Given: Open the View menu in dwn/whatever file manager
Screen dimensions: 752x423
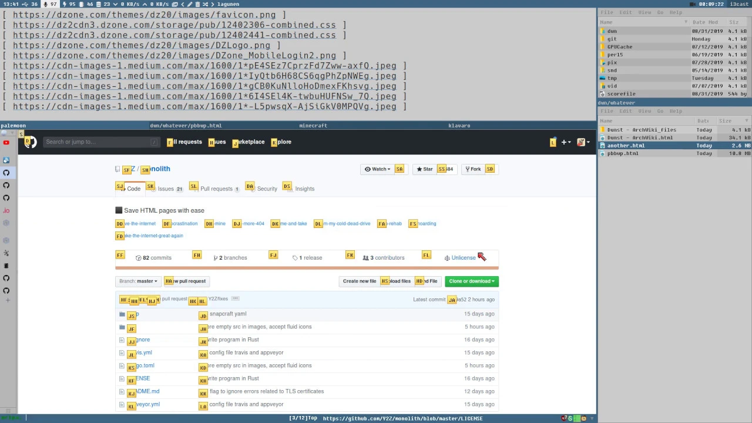Looking at the screenshot, I should pos(644,111).
